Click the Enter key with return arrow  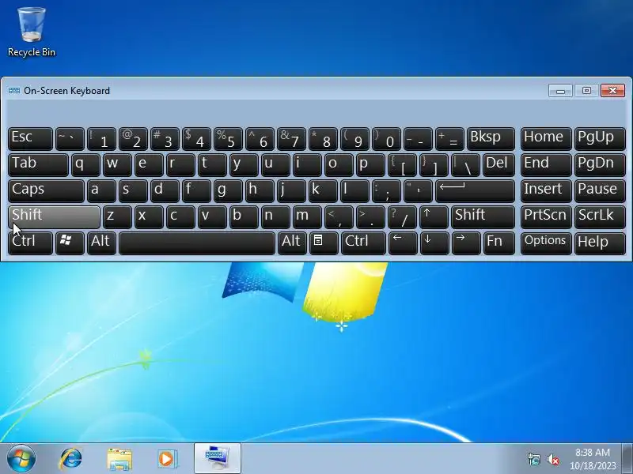pyautogui.click(x=476, y=191)
